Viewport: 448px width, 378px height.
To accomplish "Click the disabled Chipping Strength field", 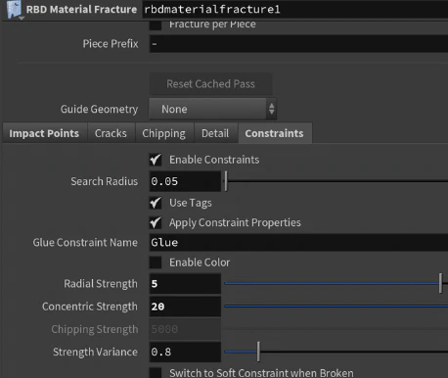I will [185, 329].
